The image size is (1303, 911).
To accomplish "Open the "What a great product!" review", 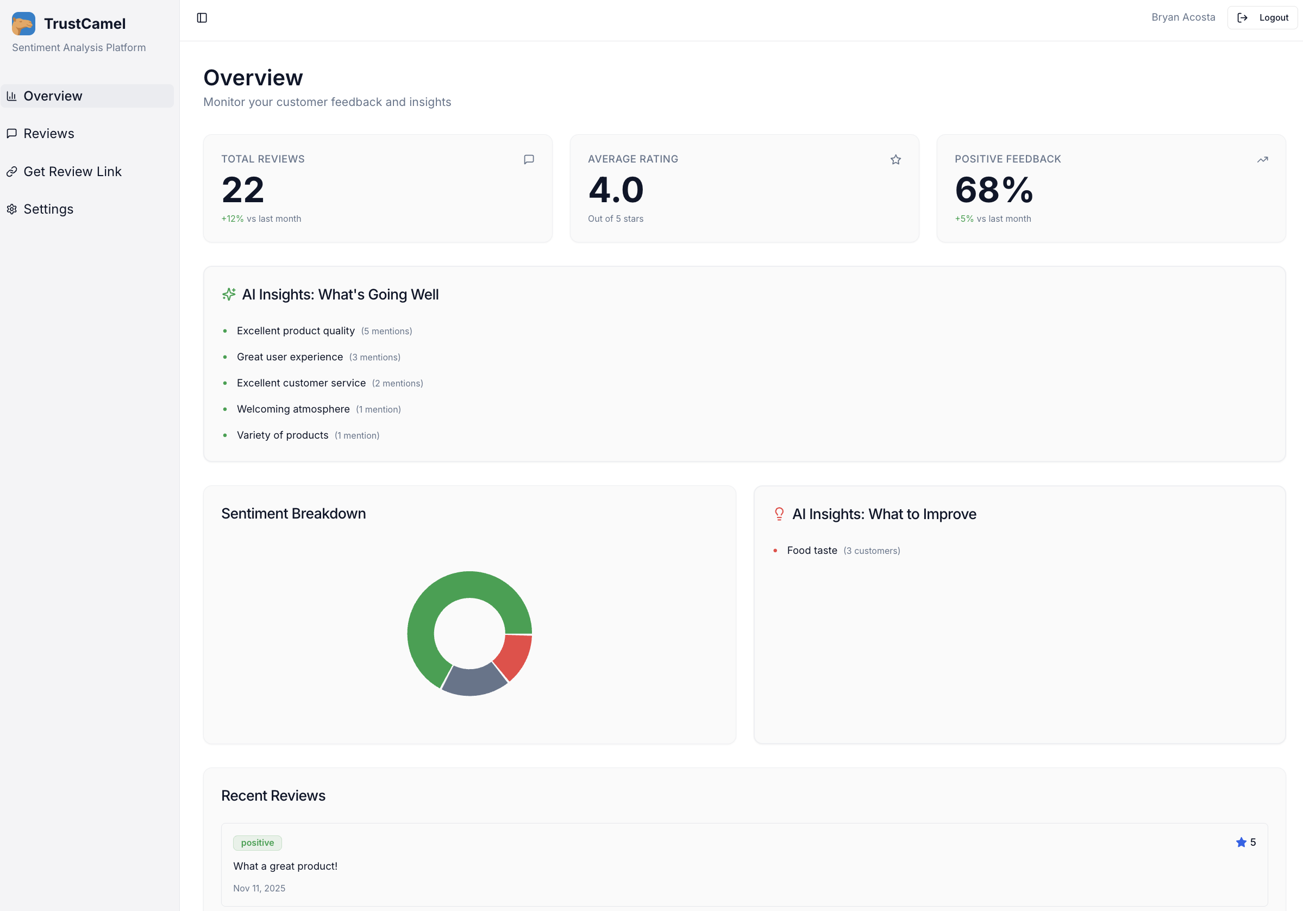I will (285, 865).
